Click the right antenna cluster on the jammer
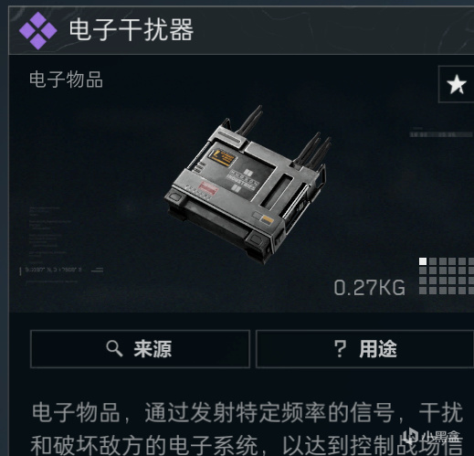The image size is (474, 456). pos(313,150)
